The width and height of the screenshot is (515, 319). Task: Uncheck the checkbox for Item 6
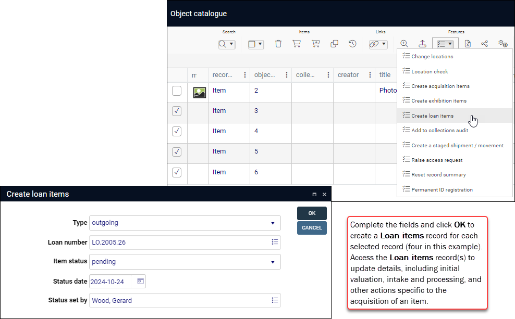tap(176, 172)
